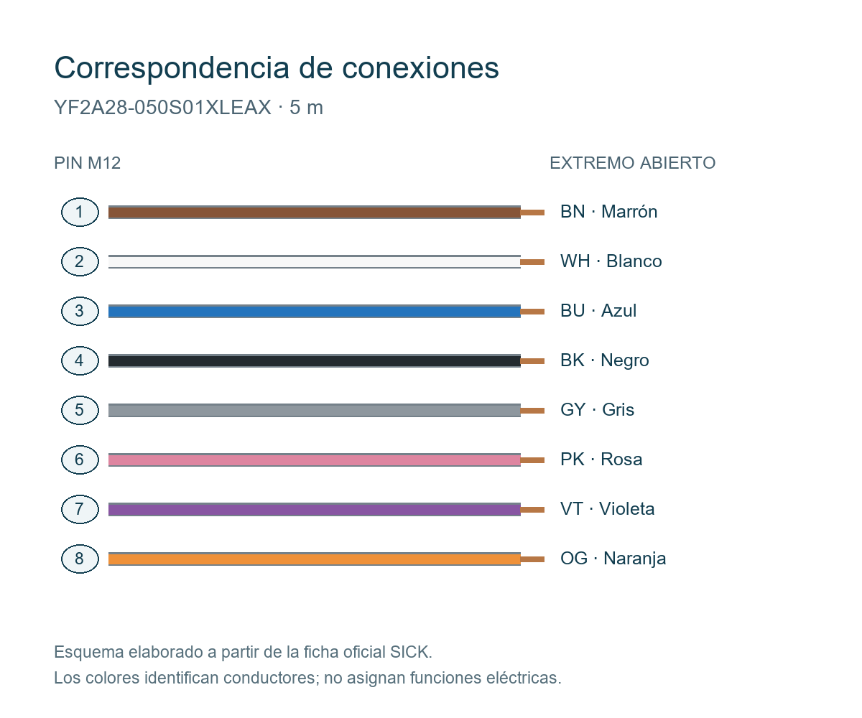862x718 pixels.
Task: Click the EXTREMO ABIERTO column header
Action: 633,163
